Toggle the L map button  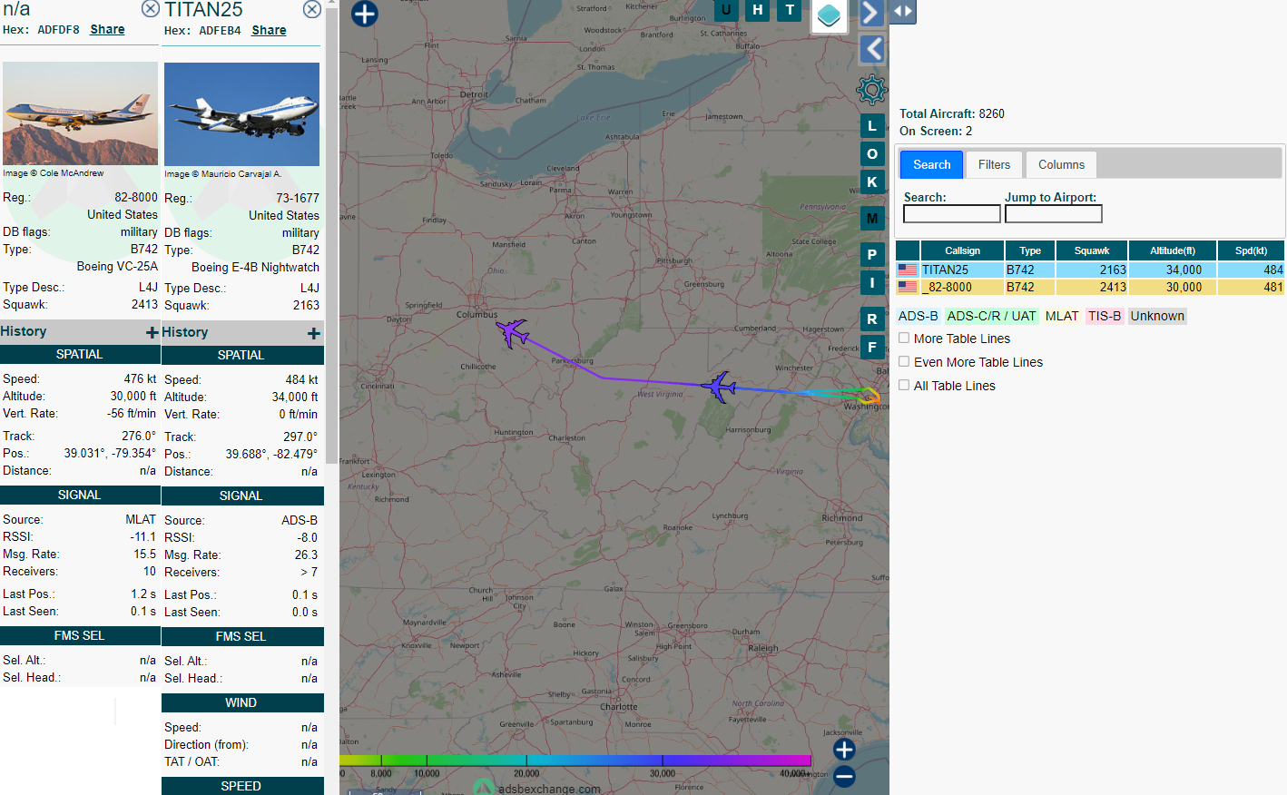(872, 125)
